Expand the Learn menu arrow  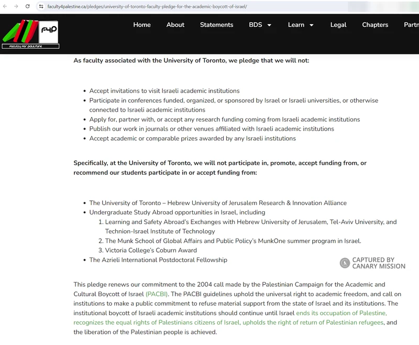[311, 25]
